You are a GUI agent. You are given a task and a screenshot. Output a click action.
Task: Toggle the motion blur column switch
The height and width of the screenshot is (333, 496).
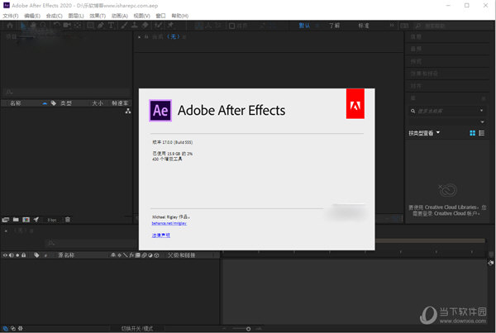coord(144,255)
